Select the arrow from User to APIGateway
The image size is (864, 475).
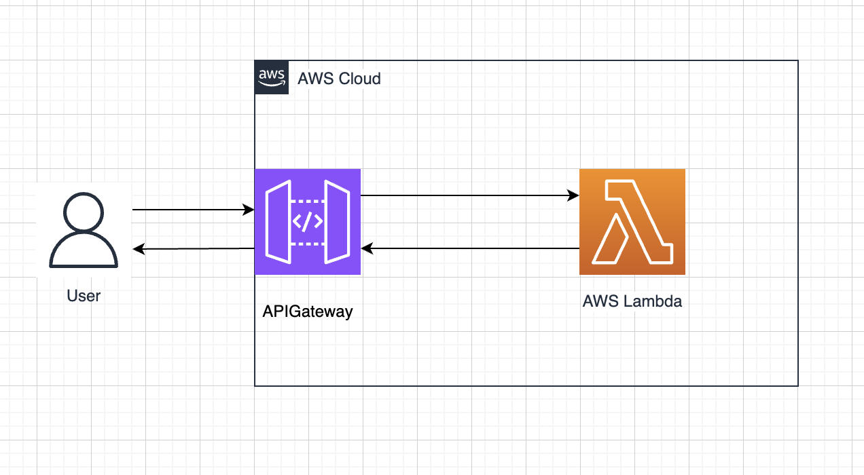pyautogui.click(x=194, y=210)
